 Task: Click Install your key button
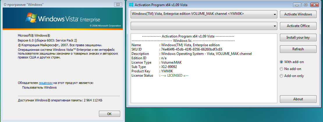pos(298,37)
